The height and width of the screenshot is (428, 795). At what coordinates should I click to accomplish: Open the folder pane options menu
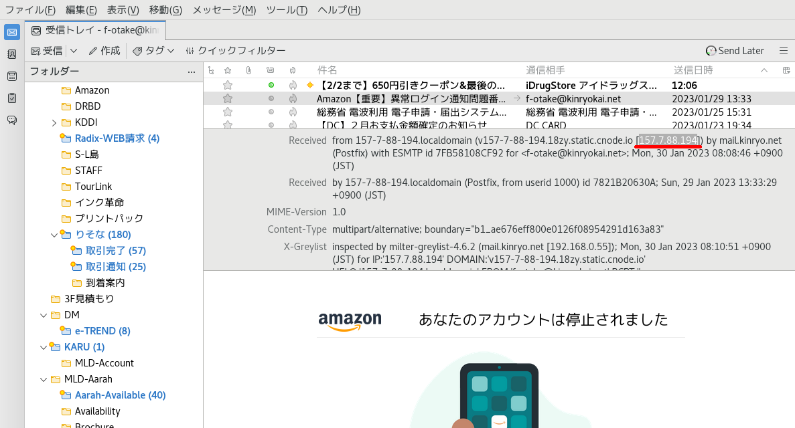tap(191, 72)
